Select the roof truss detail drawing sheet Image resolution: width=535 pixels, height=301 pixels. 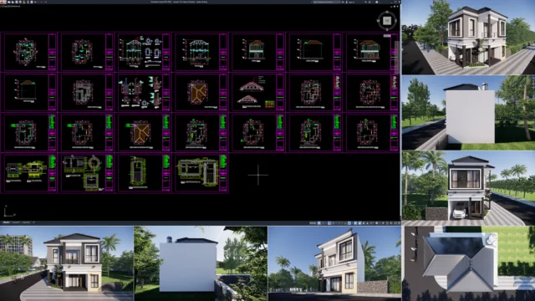[x=257, y=92]
